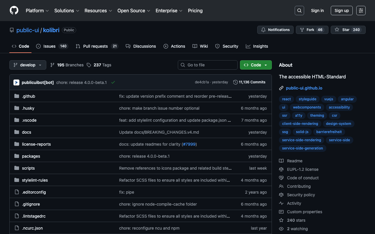Open the green Code dropdown

point(255,65)
